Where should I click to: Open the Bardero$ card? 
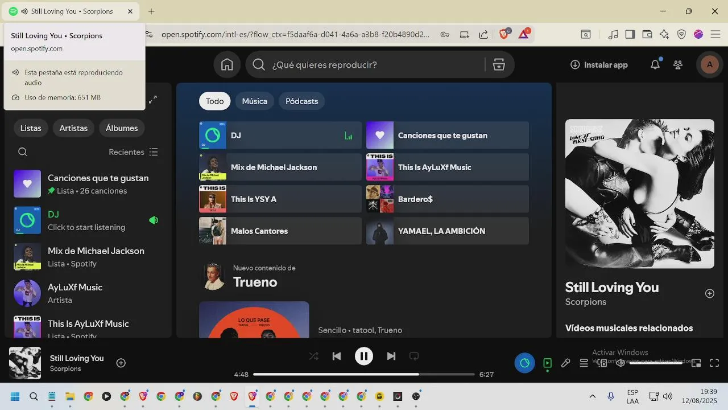448,199
